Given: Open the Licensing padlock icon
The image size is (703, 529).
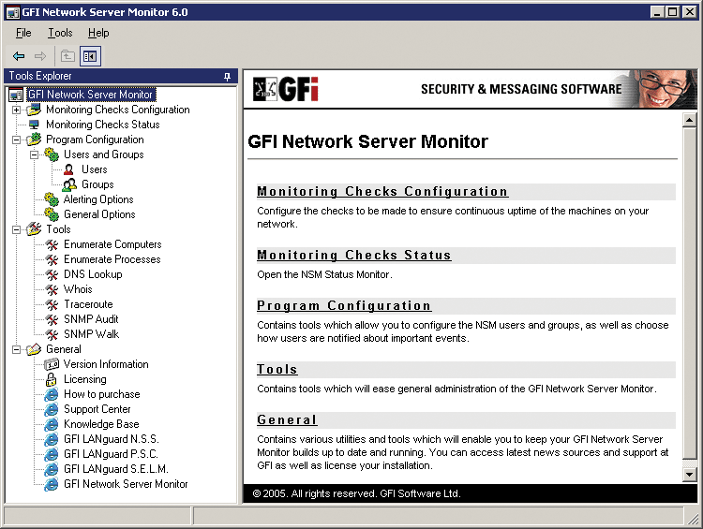Looking at the screenshot, I should [52, 379].
